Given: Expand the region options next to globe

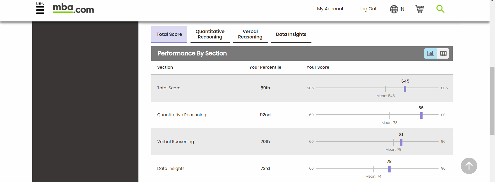Looking at the screenshot, I should pyautogui.click(x=397, y=9).
